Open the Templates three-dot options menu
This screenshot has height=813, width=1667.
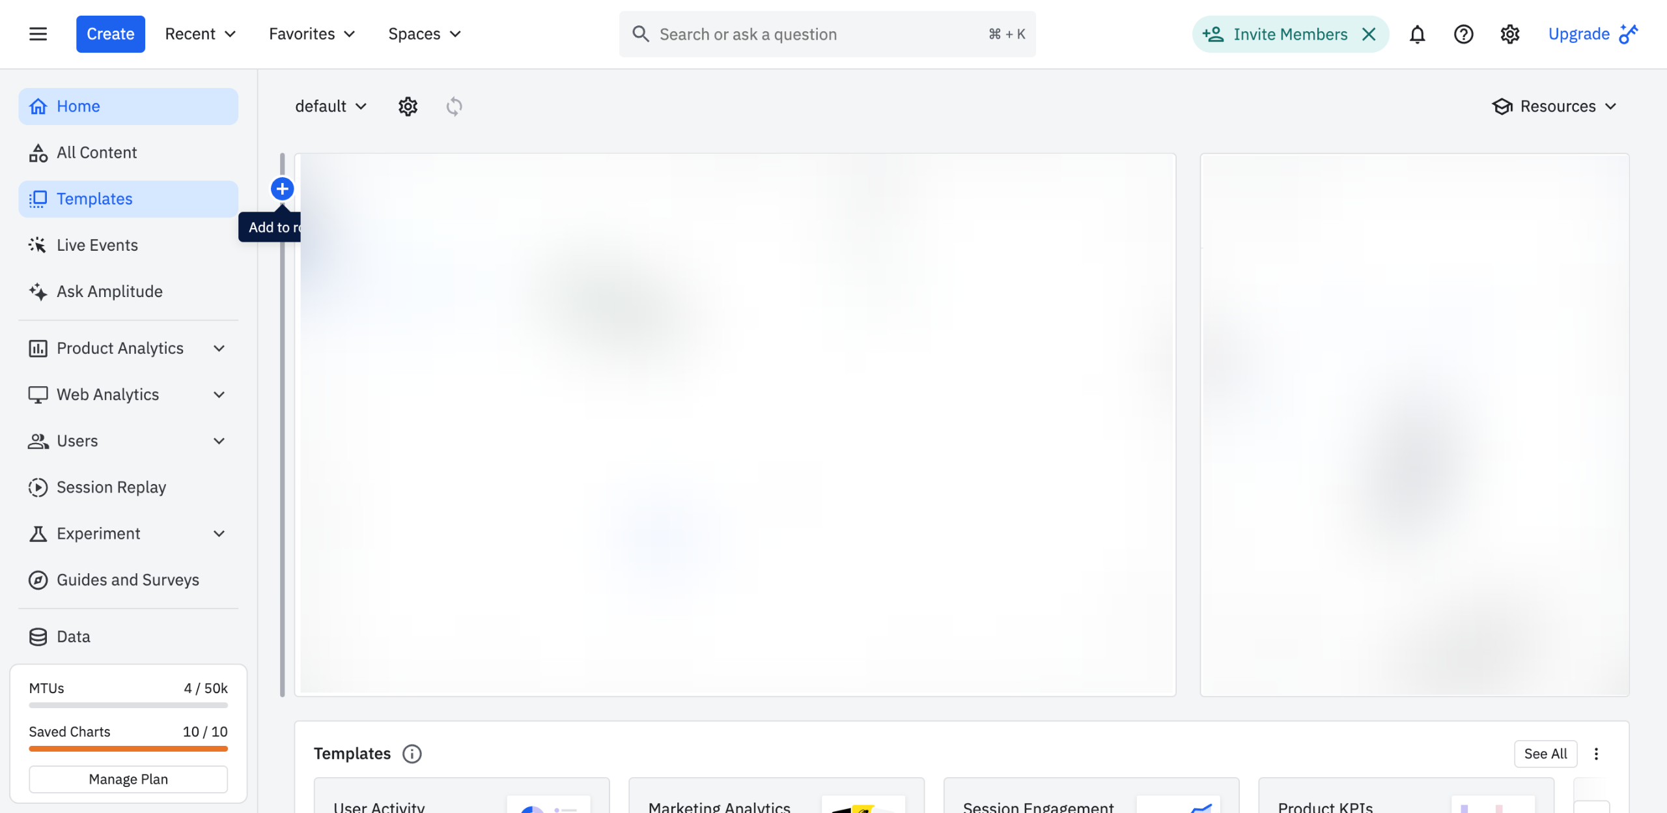tap(1596, 754)
